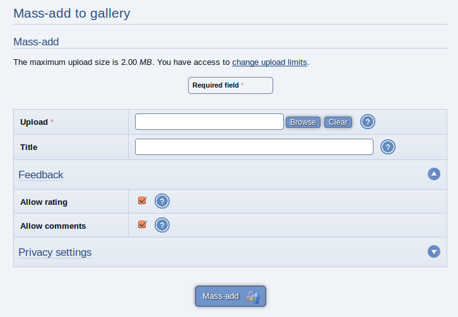
Task: Click the Allow comments label
Action: 53,226
